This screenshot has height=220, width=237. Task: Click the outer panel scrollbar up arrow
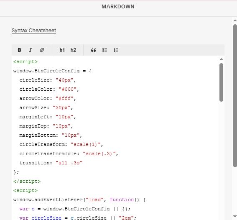coord(235,20)
